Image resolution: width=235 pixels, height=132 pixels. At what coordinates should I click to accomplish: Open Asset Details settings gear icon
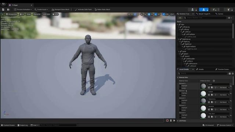point(233,74)
